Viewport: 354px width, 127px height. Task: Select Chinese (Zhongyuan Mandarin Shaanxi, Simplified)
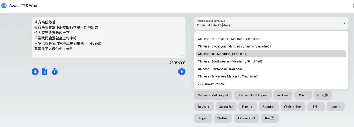point(234,46)
